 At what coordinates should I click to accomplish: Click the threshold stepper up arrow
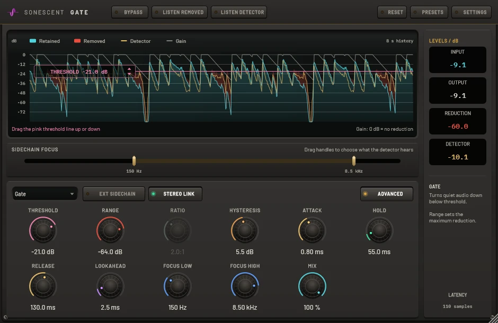(x=129, y=69)
